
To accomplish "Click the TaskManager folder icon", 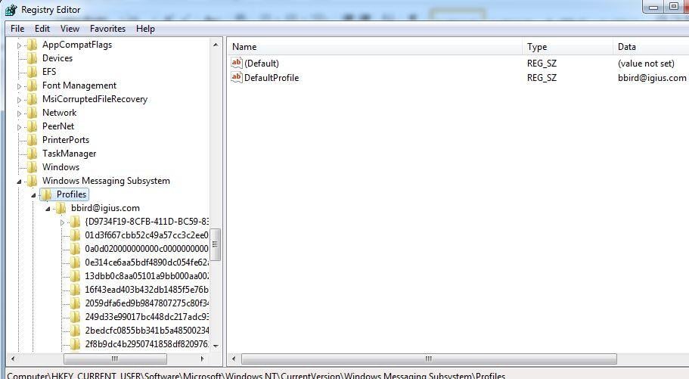I will coord(33,154).
